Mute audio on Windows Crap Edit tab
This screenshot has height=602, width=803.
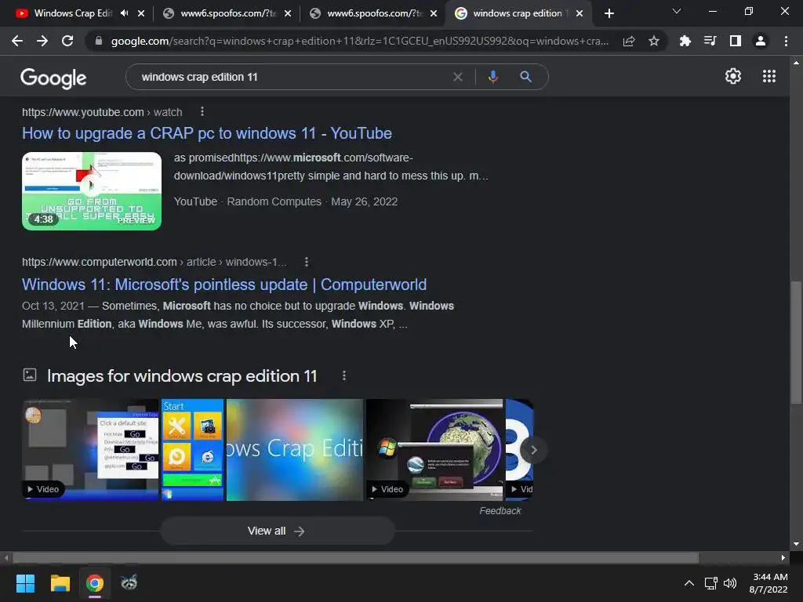pyautogui.click(x=125, y=13)
